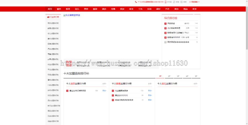Click 查看 link in the 教育 row scoring 133
Image resolution: width=248 pixels, height=125 pixels.
[x=150, y=91]
